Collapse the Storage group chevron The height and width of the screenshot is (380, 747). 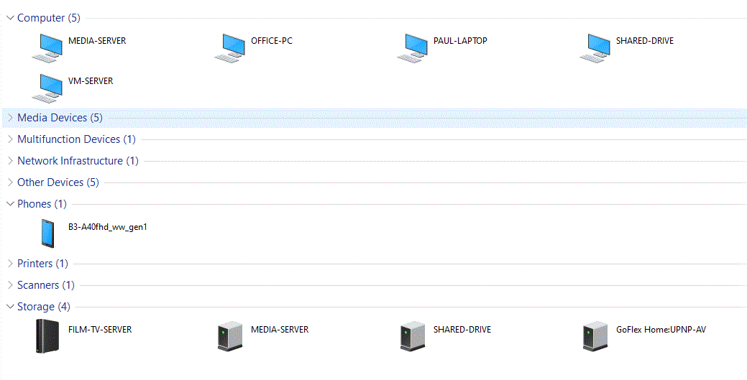(x=11, y=307)
